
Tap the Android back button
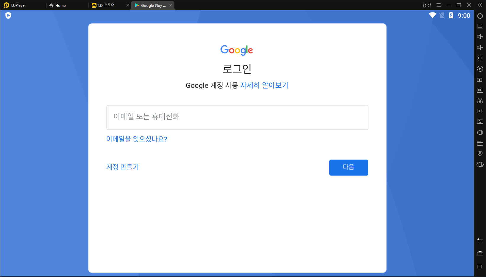(x=480, y=240)
